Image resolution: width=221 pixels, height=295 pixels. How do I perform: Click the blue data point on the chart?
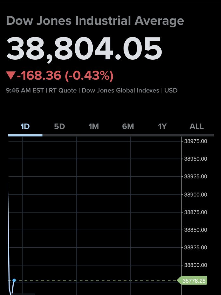(x=14, y=280)
